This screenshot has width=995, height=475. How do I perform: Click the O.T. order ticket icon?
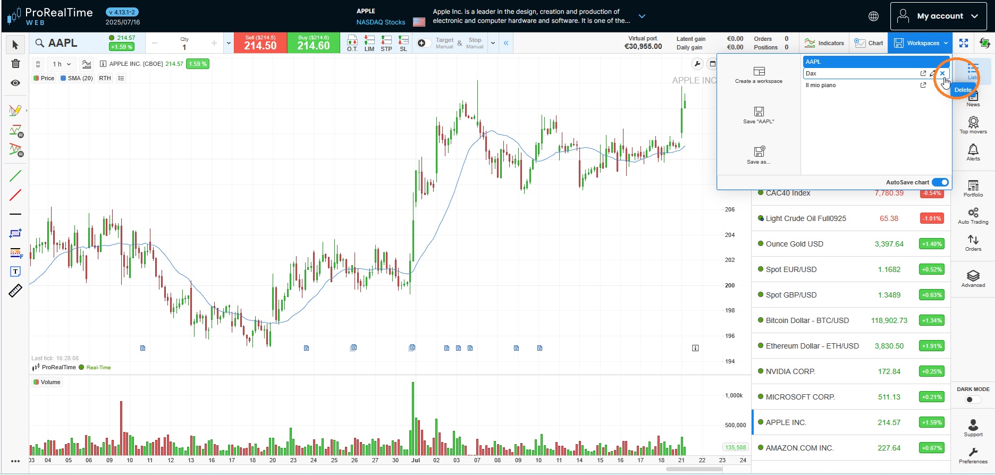pos(352,43)
